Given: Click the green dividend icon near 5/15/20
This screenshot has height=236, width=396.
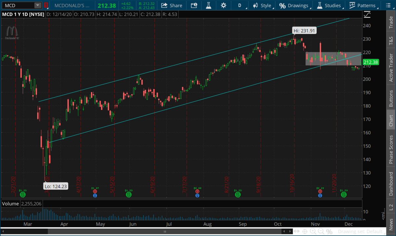Looking at the screenshot, I should (x=129, y=195).
